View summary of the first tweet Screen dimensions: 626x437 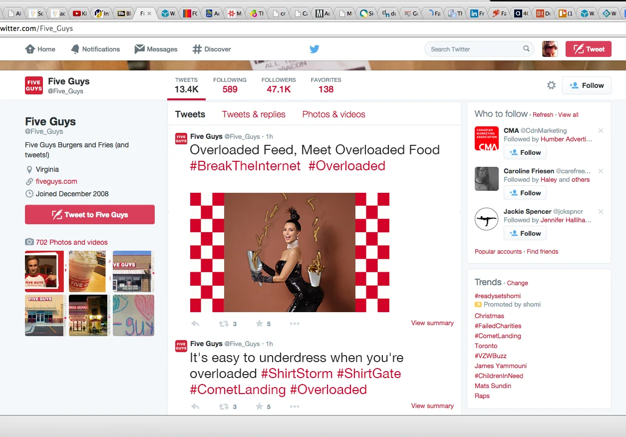(x=432, y=323)
